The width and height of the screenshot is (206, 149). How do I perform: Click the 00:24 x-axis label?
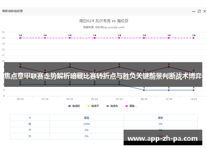point(20,99)
